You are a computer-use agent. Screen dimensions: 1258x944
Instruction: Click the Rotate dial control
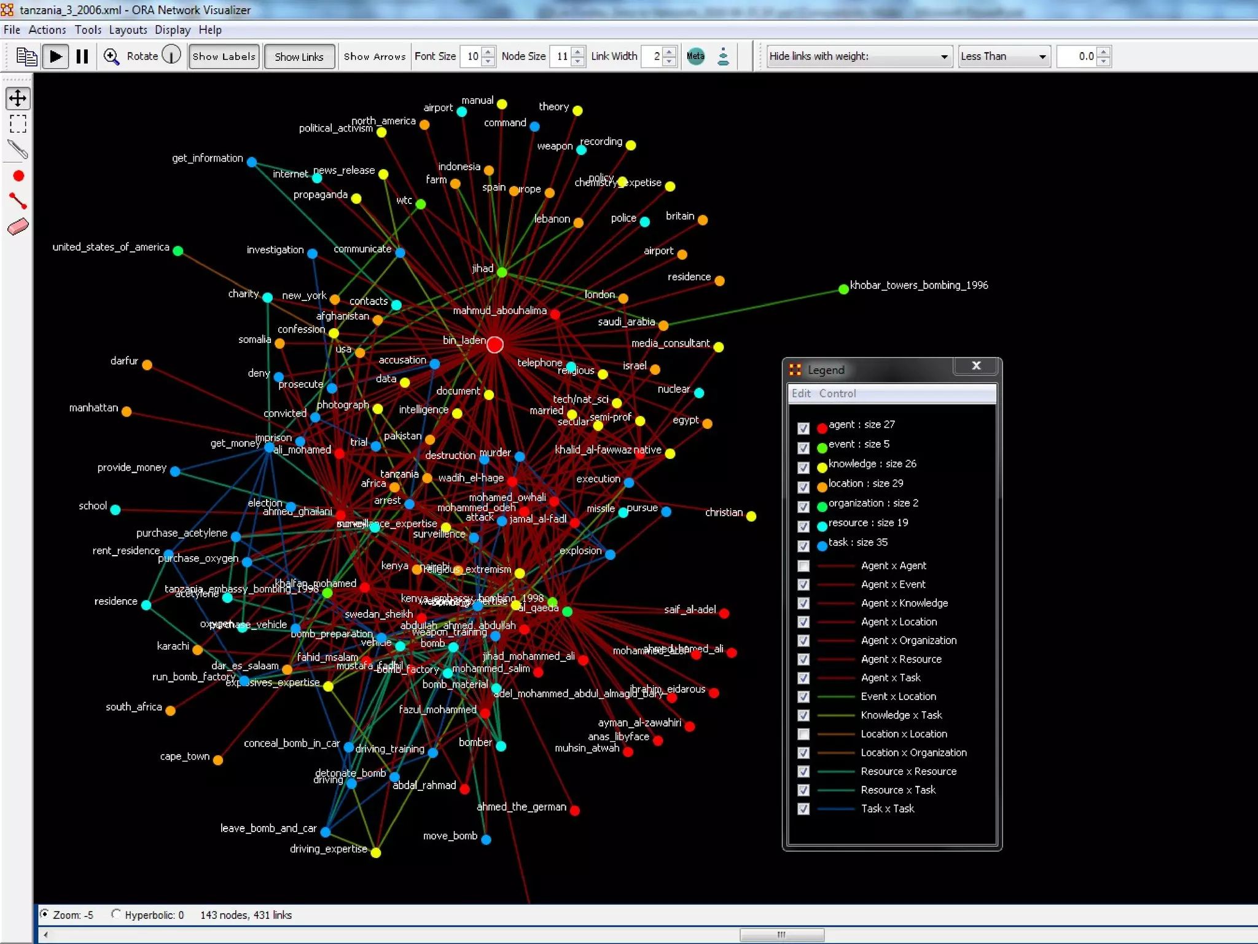pyautogui.click(x=171, y=55)
